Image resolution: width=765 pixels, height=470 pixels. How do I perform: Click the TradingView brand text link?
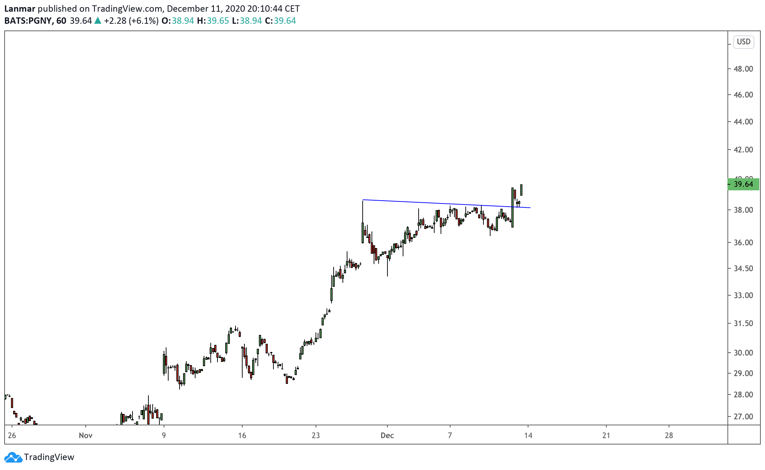coord(49,457)
